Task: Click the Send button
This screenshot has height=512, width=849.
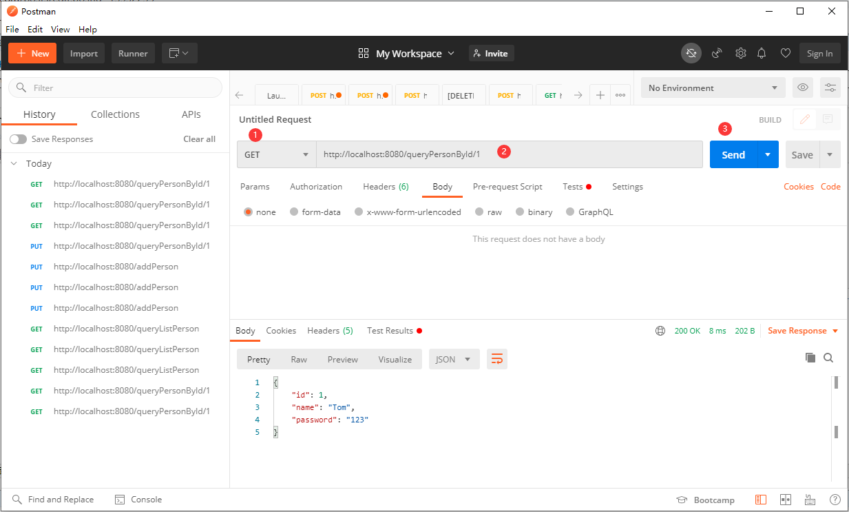Action: pyautogui.click(x=733, y=154)
